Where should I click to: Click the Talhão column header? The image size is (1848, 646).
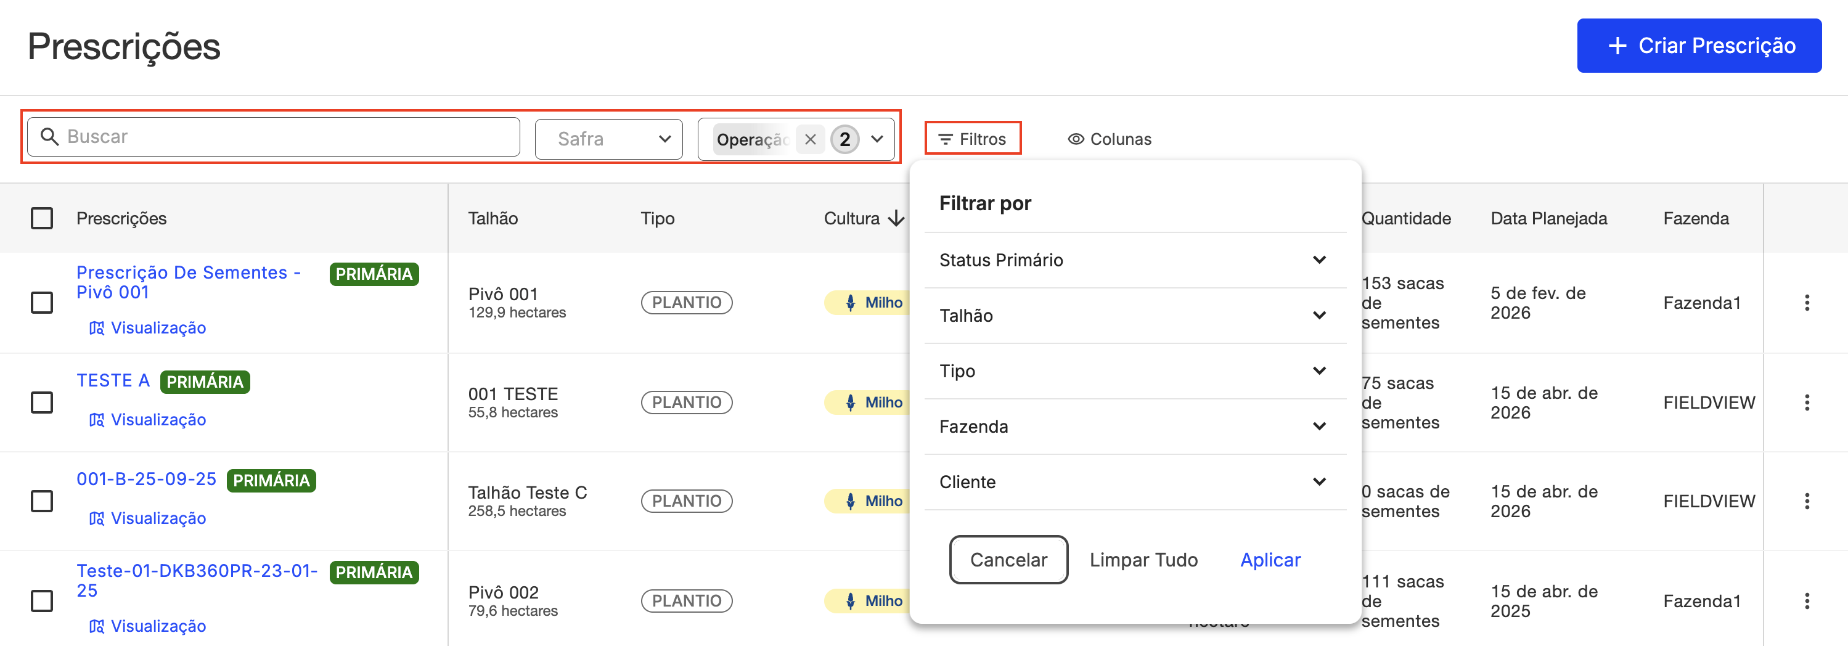tap(493, 218)
